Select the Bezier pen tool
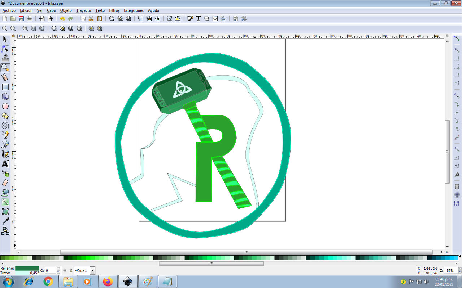The image size is (462, 288). [5, 144]
